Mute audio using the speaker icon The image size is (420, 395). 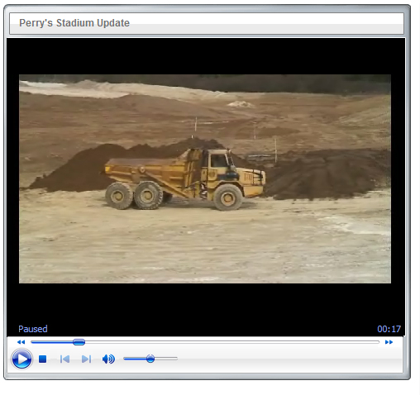point(108,359)
